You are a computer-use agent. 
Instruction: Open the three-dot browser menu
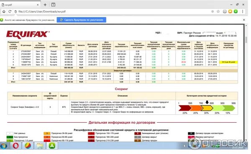243,12
